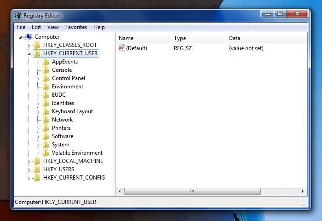
Task: Expand the Software key arrow
Action: click(x=38, y=137)
